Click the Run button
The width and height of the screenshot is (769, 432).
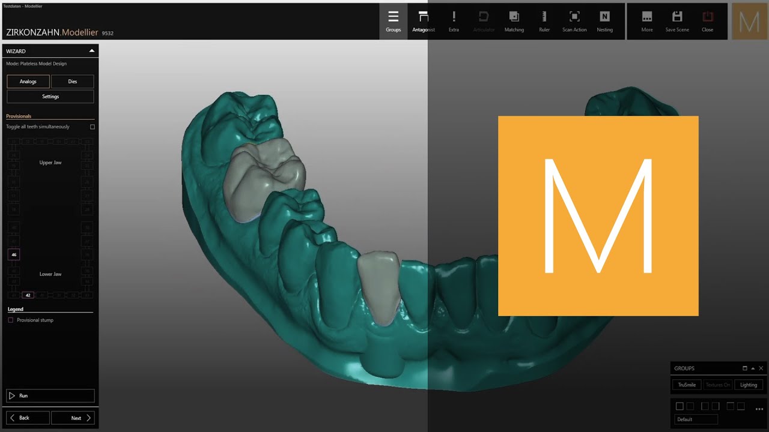click(x=50, y=396)
